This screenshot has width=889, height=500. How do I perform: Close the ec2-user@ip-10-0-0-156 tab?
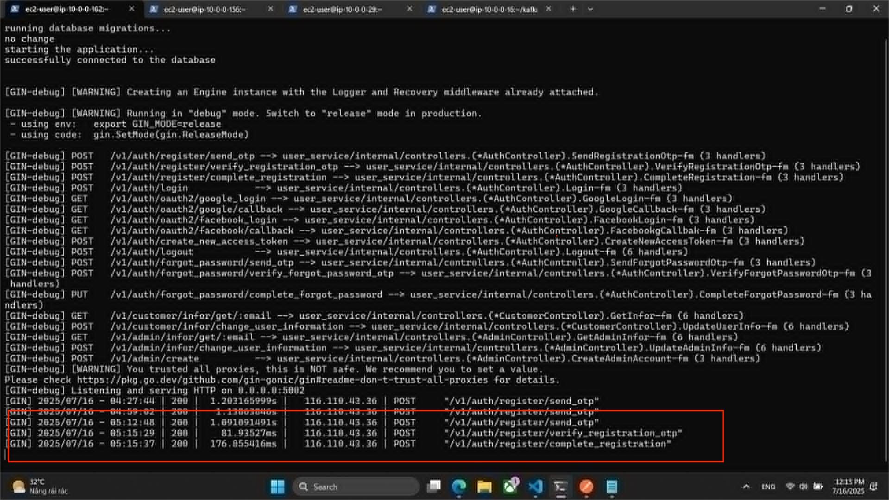271,9
